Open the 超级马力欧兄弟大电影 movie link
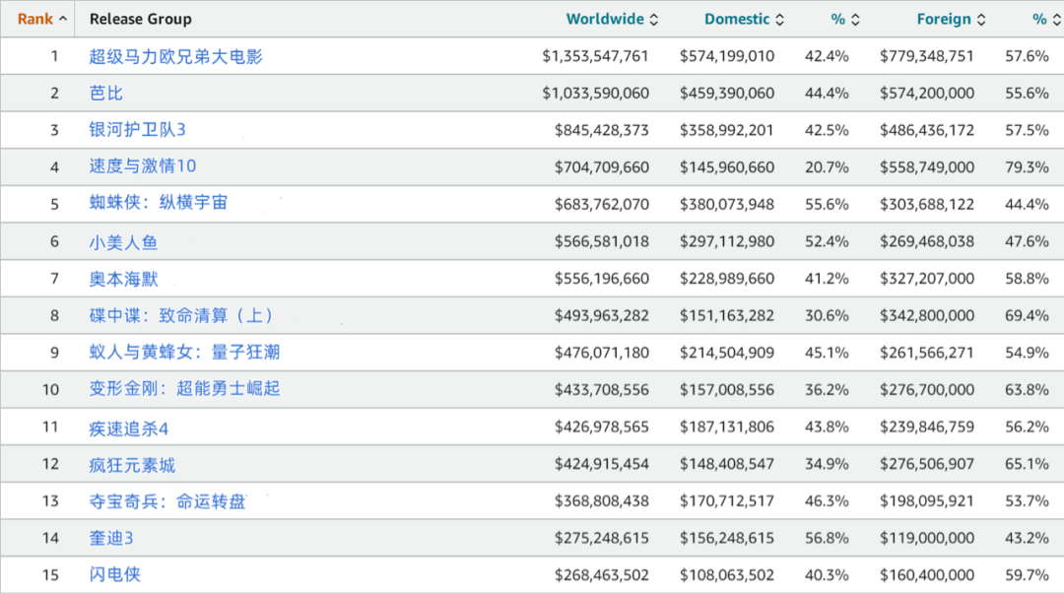This screenshot has width=1064, height=593. click(x=175, y=56)
